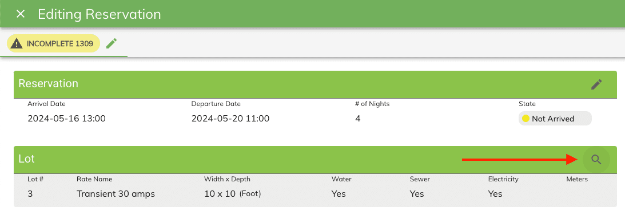This screenshot has height=215, width=625.
Task: Click the Water Yes value
Action: (339, 194)
